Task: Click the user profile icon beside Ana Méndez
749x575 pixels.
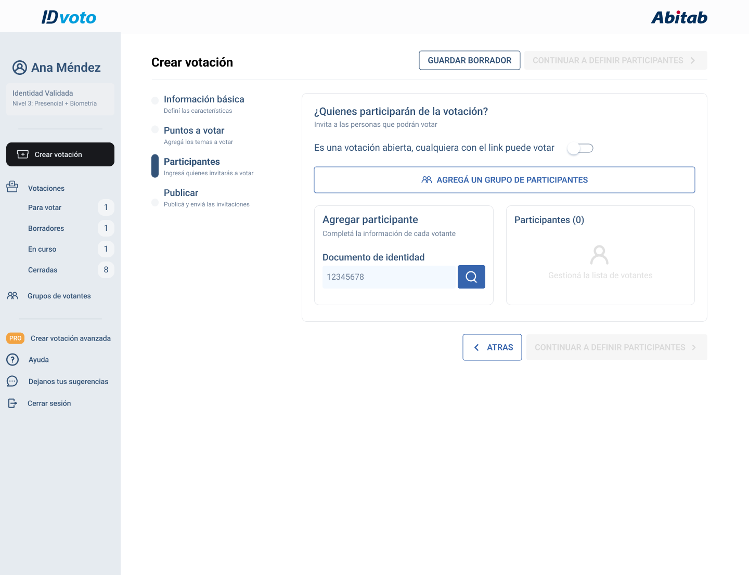Action: click(20, 68)
